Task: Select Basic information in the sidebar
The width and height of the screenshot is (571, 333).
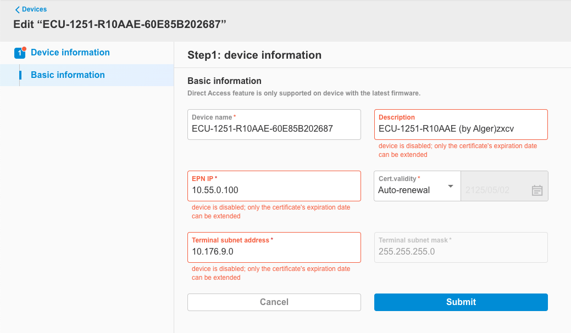Action: [67, 75]
